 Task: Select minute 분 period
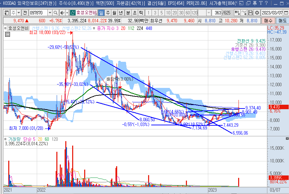pos(128,13)
